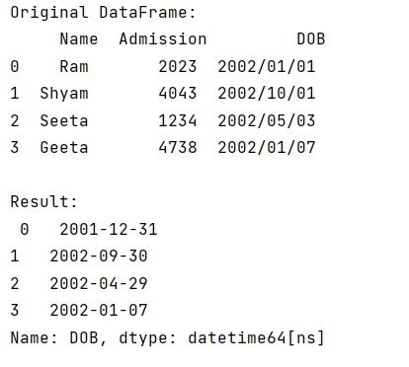Click the name Geeta in row 3
This screenshot has height=367, width=409.
coord(64,147)
